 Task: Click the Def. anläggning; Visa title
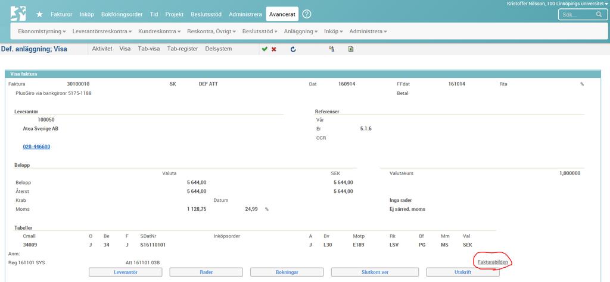34,49
